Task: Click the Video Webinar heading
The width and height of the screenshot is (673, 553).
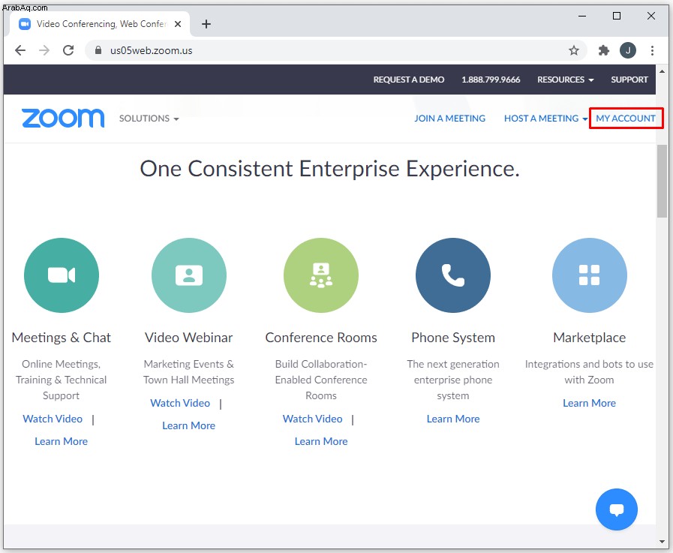Action: click(x=188, y=338)
